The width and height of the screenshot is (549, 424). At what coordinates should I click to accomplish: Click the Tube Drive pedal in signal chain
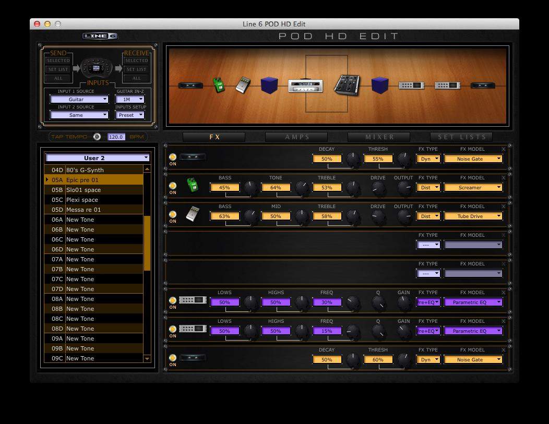243,85
